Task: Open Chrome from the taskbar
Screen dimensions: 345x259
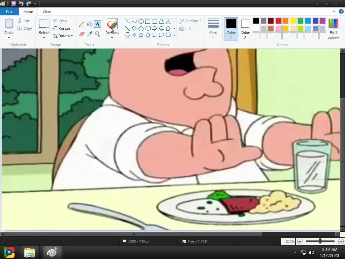Action: pos(9,252)
